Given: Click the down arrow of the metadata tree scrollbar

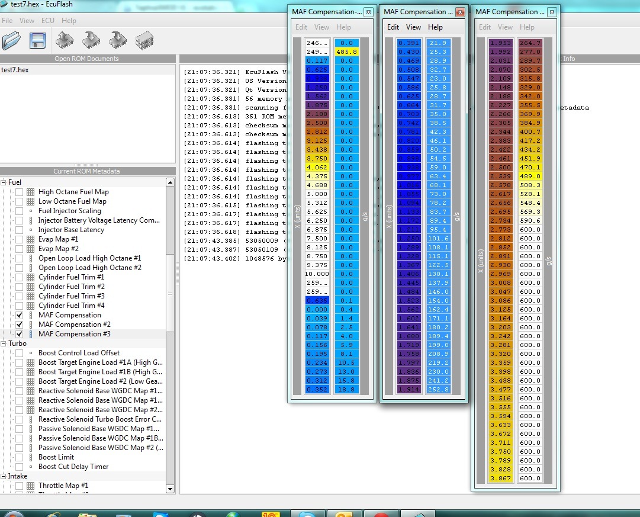Looking at the screenshot, I should (170, 489).
